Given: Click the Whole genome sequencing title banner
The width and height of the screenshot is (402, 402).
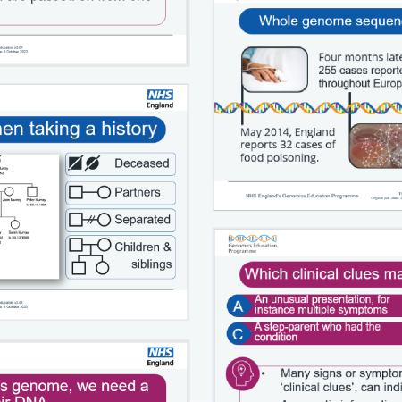Looking at the screenshot, I should [321, 21].
